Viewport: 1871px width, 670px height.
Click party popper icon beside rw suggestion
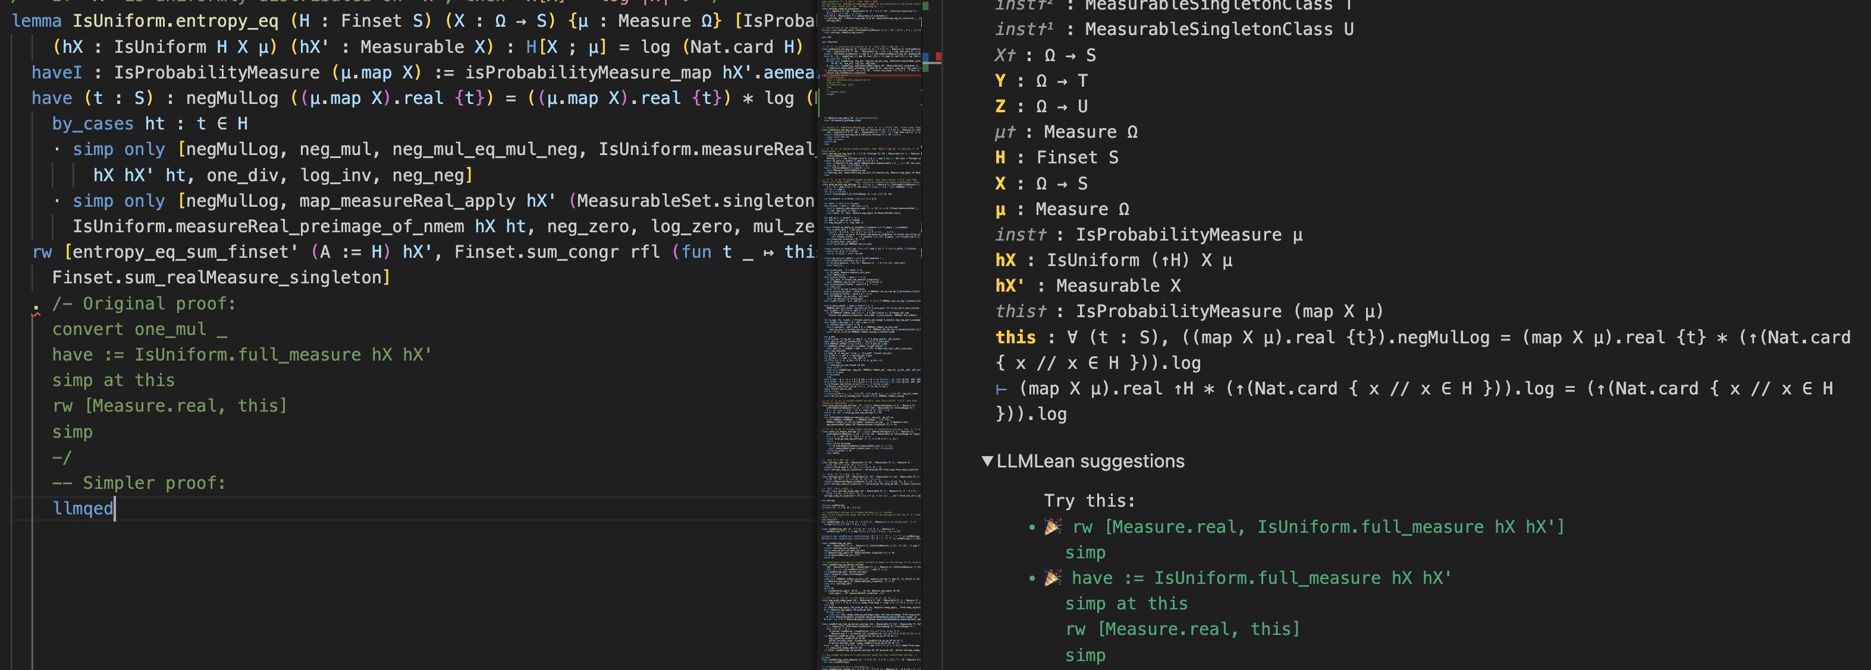[x=1053, y=526]
